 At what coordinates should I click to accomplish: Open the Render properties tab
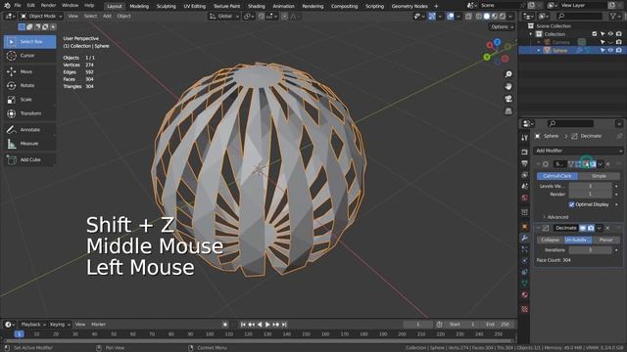[x=525, y=153]
